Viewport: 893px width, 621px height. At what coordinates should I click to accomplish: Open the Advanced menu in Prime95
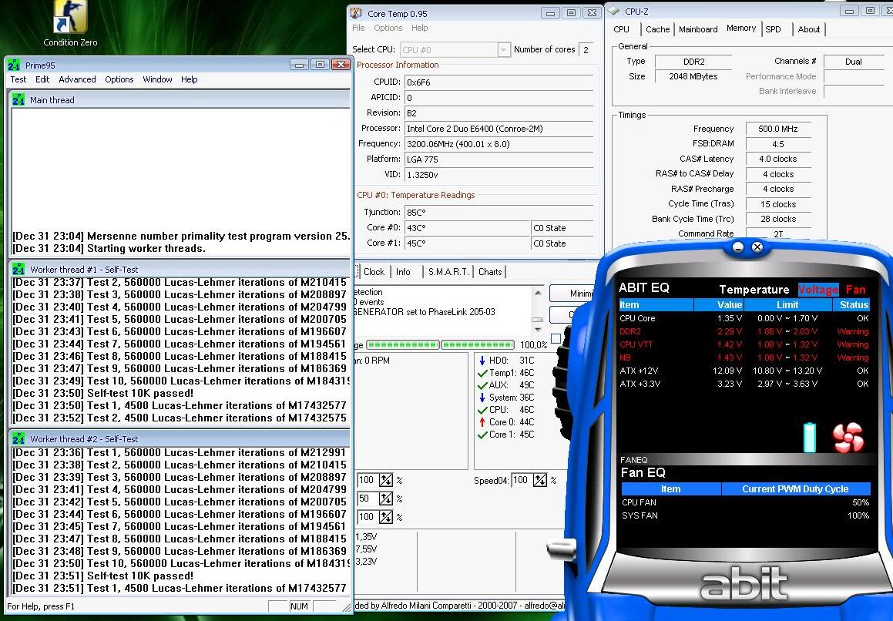(x=77, y=79)
